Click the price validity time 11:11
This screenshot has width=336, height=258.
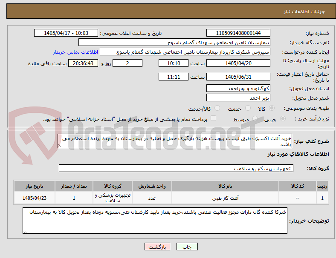coord(174,77)
